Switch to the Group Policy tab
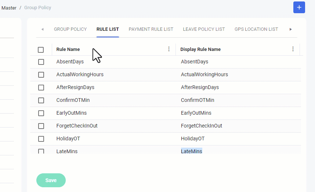Image resolution: width=315 pixels, height=192 pixels. pyautogui.click(x=70, y=29)
